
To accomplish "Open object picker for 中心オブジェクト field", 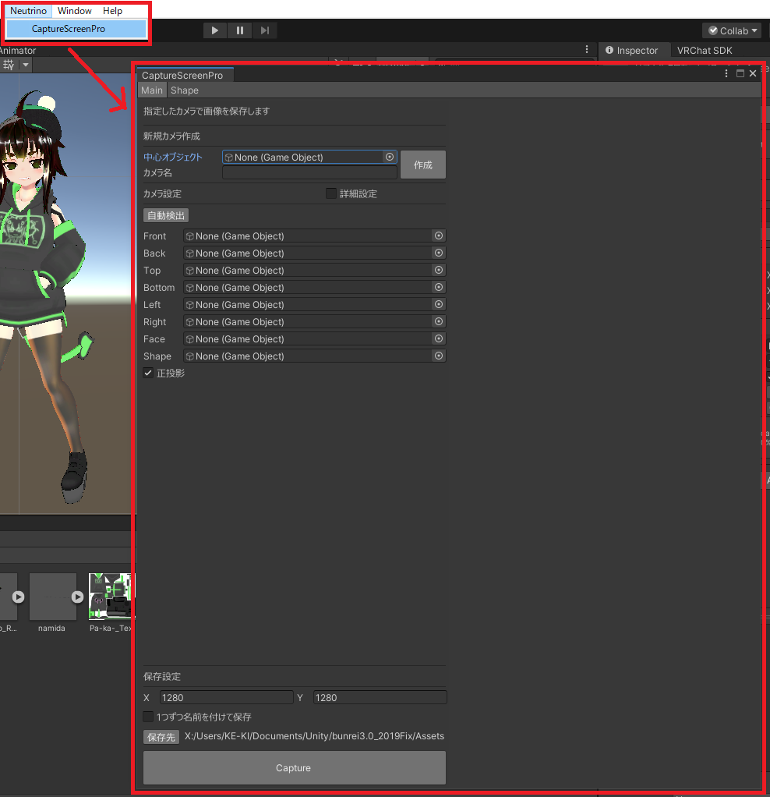I will [390, 157].
